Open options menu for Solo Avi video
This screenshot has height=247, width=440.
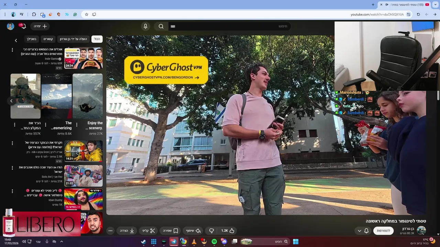pos(12,168)
